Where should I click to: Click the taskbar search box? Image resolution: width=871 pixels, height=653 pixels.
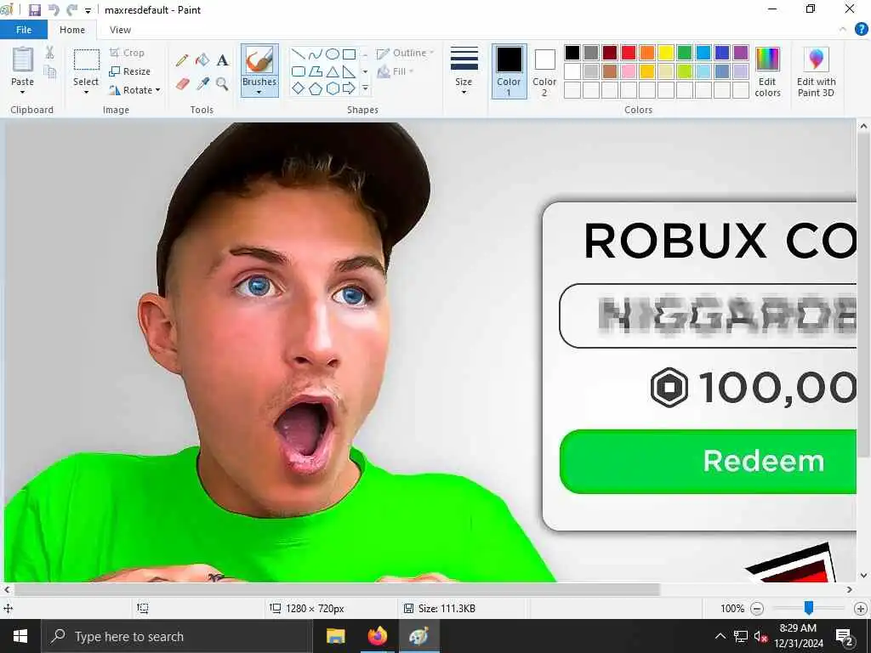pyautogui.click(x=177, y=636)
